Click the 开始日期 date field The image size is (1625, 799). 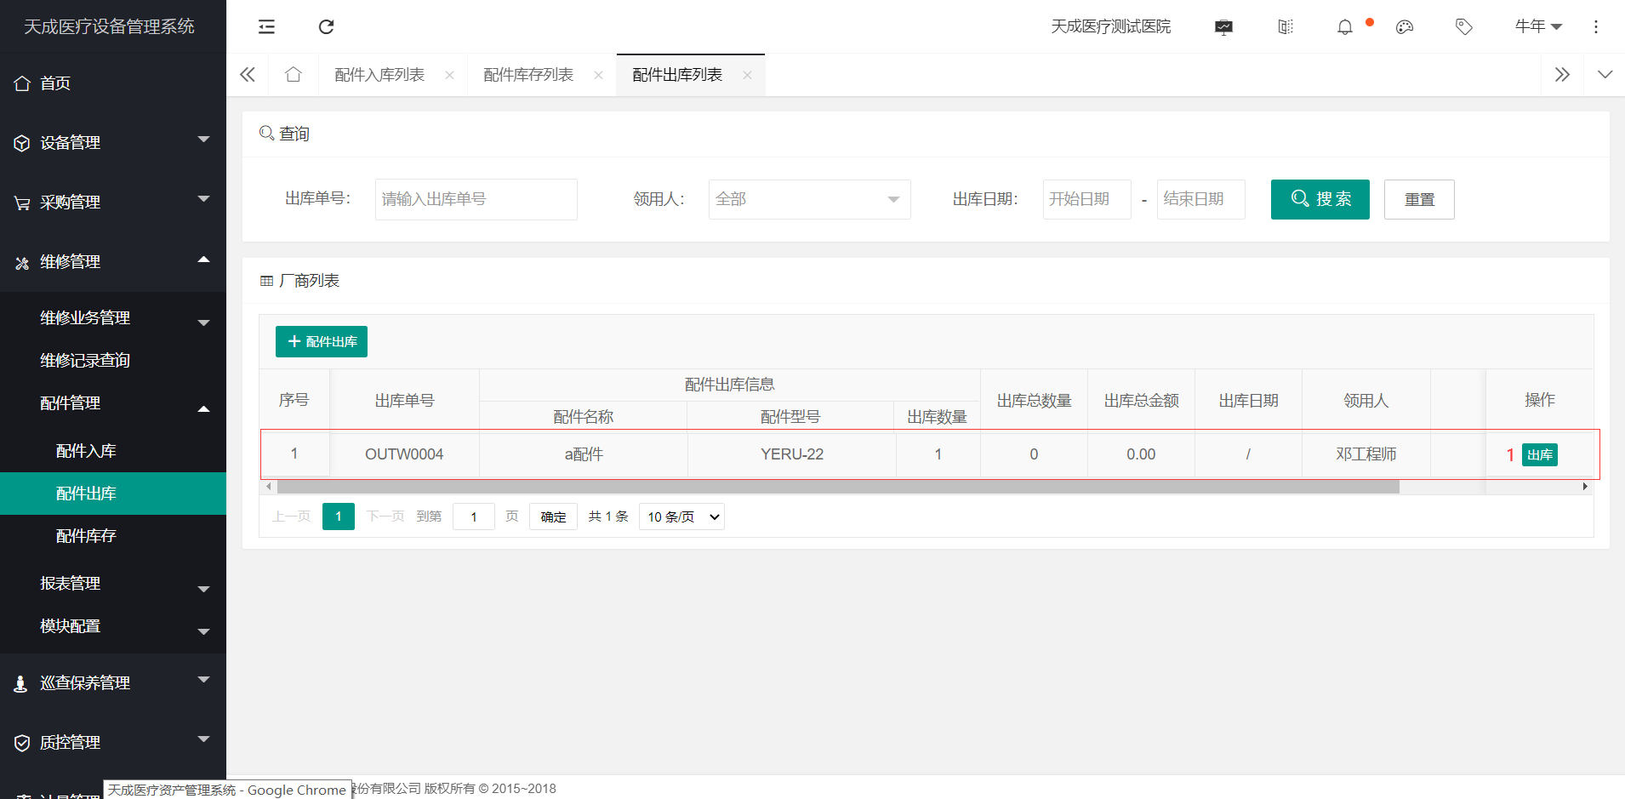pyautogui.click(x=1086, y=199)
